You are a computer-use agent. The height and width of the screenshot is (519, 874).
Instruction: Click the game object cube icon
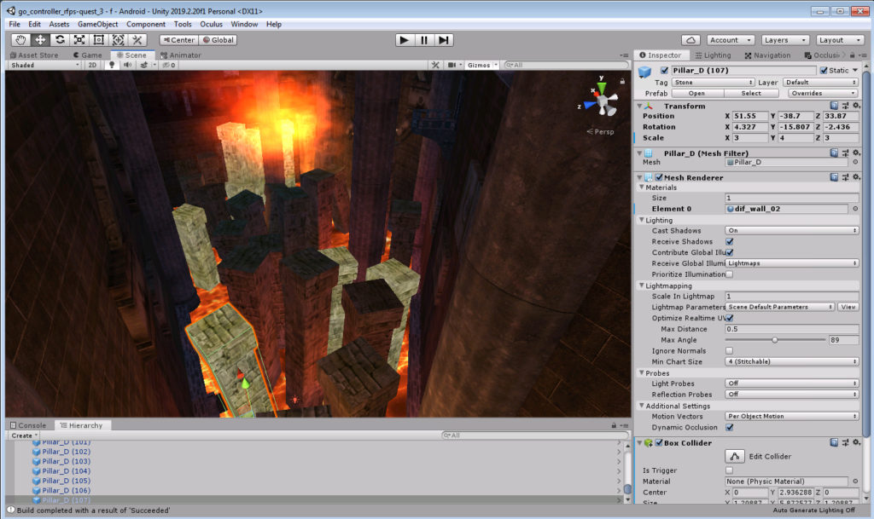coord(645,72)
